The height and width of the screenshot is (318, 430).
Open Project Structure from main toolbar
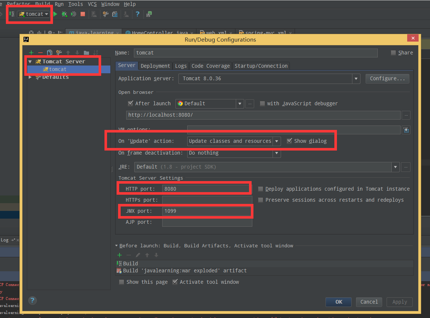click(x=115, y=14)
